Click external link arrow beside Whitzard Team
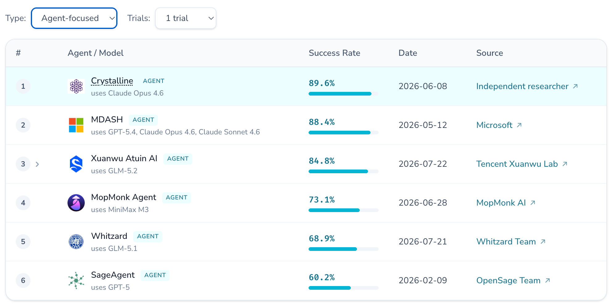Image resolution: width=611 pixels, height=307 pixels. (543, 242)
